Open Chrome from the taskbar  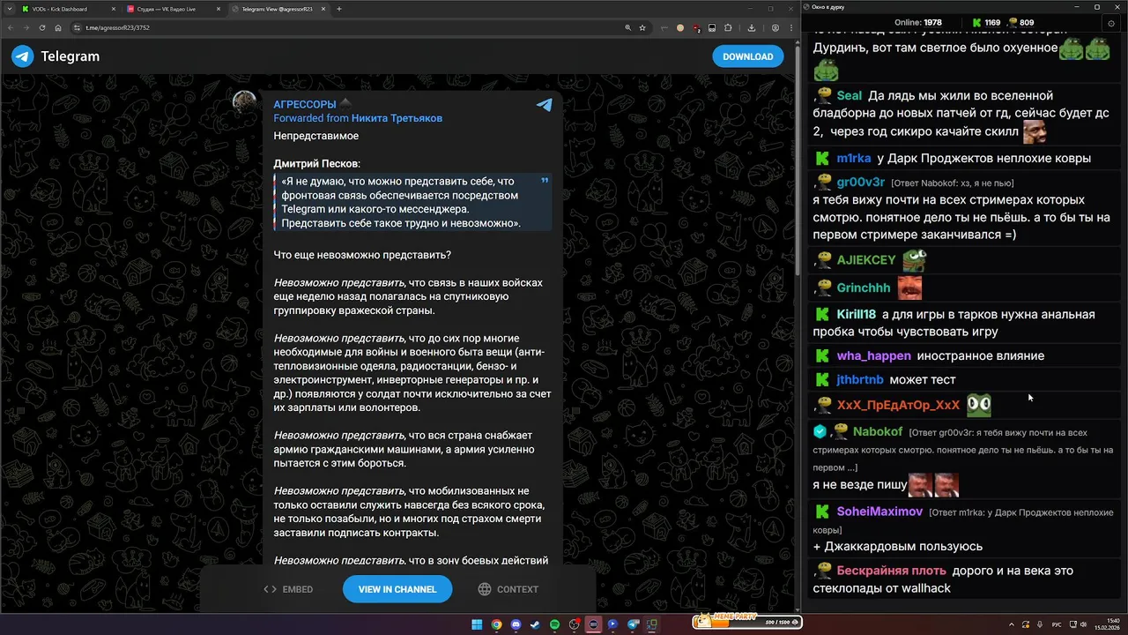click(x=496, y=624)
